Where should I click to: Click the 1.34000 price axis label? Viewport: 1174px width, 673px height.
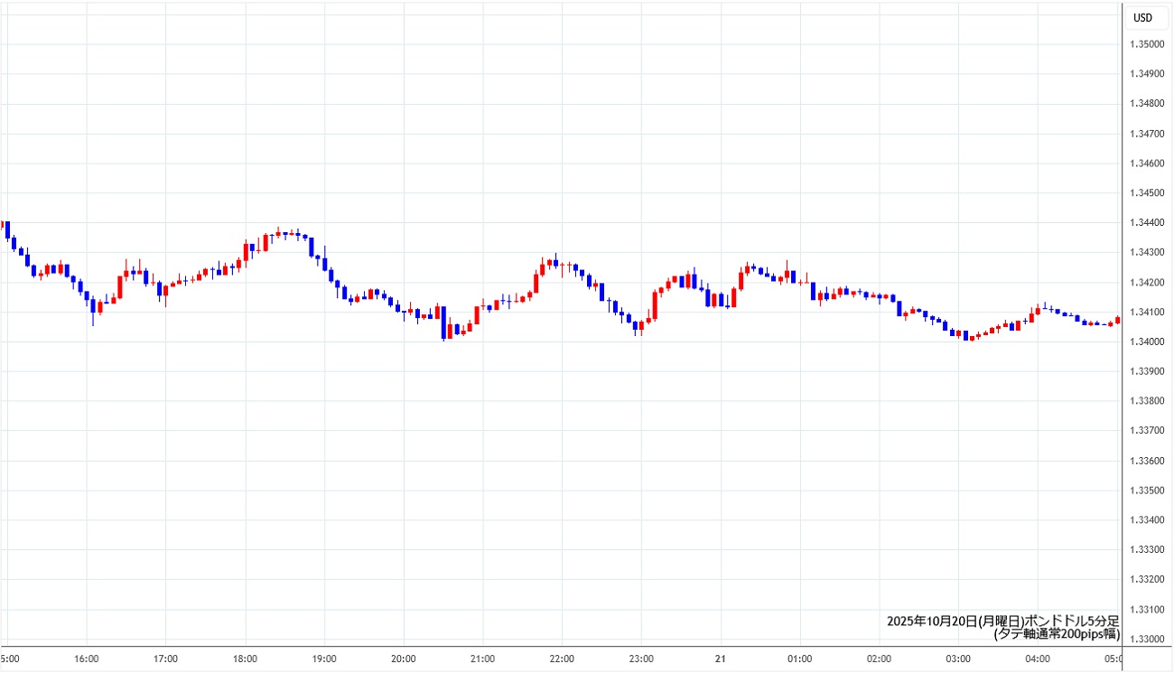[x=1147, y=341]
